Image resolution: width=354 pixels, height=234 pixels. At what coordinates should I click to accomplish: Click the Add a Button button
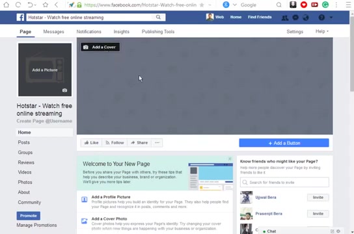coord(284,143)
